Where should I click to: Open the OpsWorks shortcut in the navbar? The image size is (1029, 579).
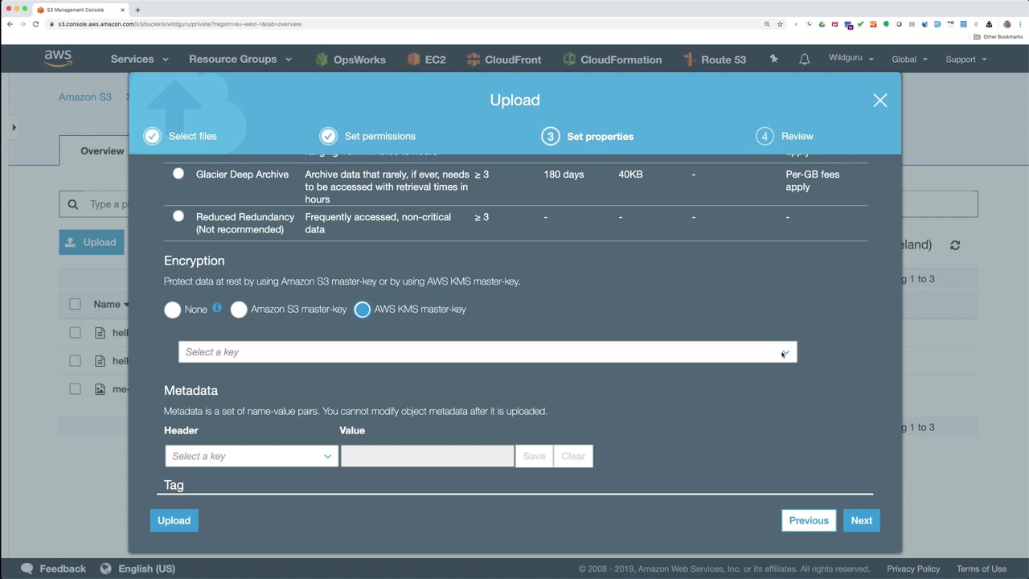click(351, 60)
